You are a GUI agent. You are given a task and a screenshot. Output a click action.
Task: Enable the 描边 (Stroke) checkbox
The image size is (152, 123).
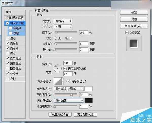point(7,38)
